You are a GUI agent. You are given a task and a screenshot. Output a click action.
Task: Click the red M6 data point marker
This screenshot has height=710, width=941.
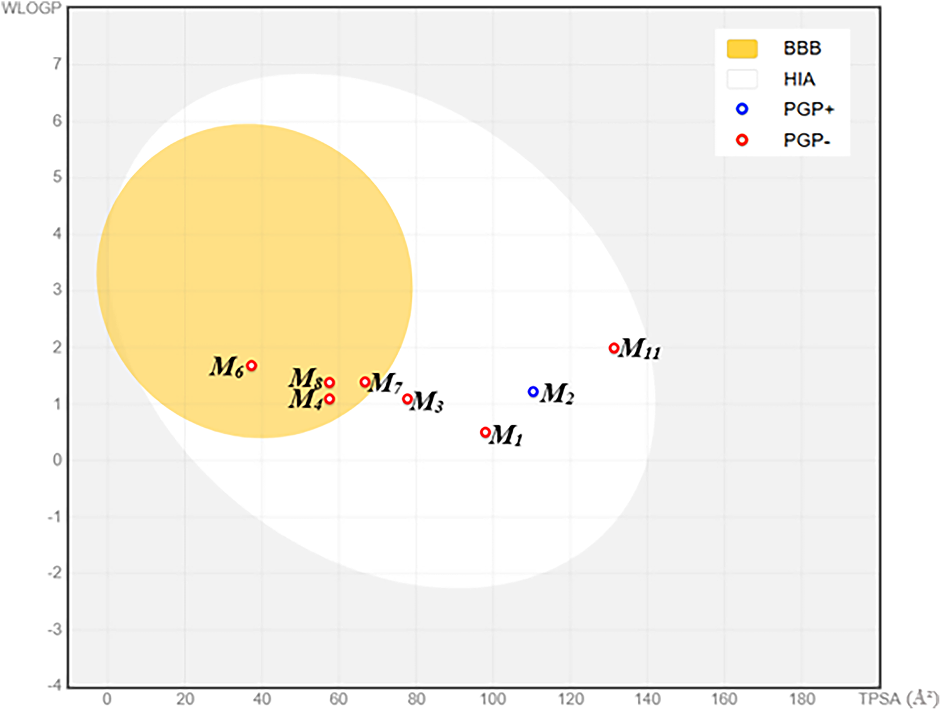click(x=251, y=366)
